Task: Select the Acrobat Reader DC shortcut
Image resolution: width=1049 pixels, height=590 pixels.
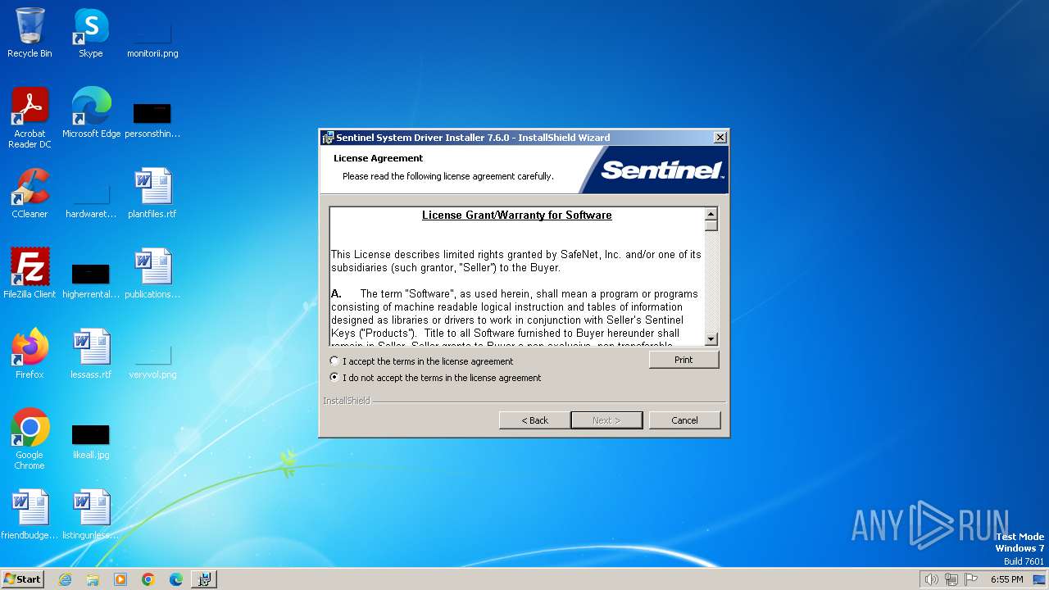Action: tap(30, 118)
